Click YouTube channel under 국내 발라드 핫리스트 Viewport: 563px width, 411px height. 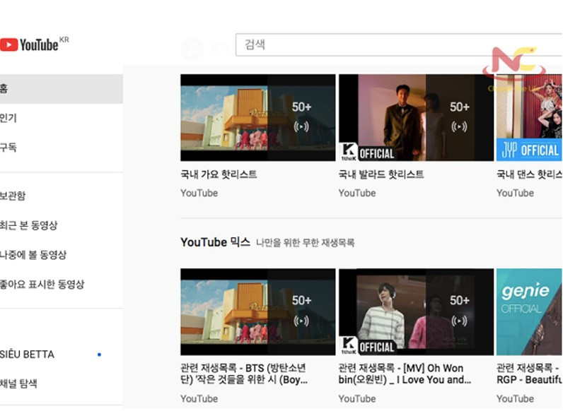coord(357,193)
